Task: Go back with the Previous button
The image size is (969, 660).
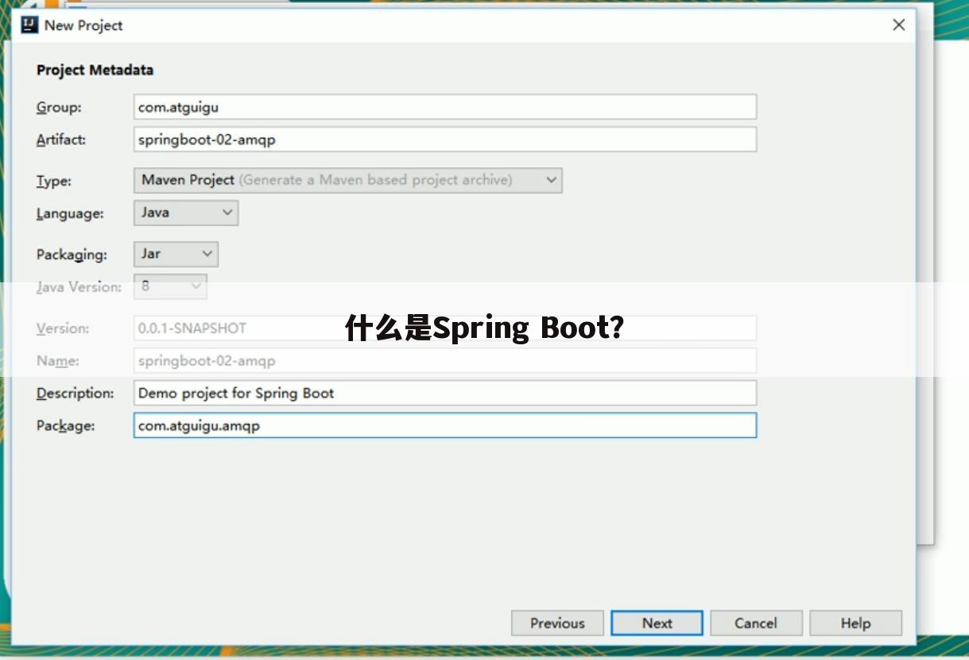Action: point(557,623)
